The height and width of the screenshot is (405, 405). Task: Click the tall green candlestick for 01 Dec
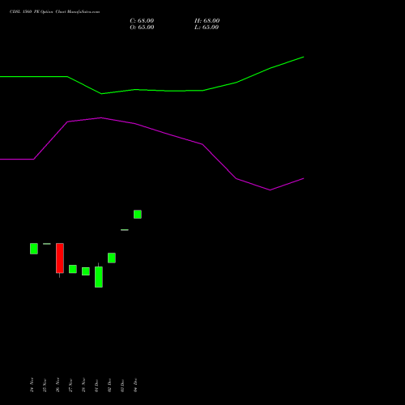[x=99, y=277]
